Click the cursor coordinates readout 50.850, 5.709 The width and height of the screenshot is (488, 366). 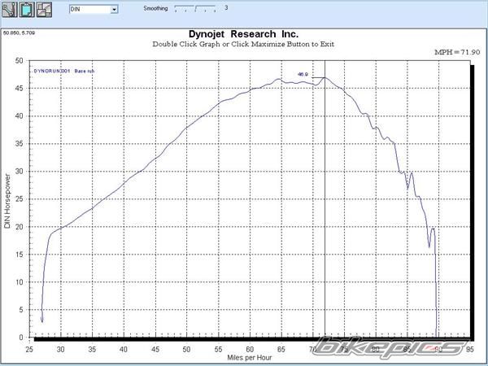click(20, 33)
